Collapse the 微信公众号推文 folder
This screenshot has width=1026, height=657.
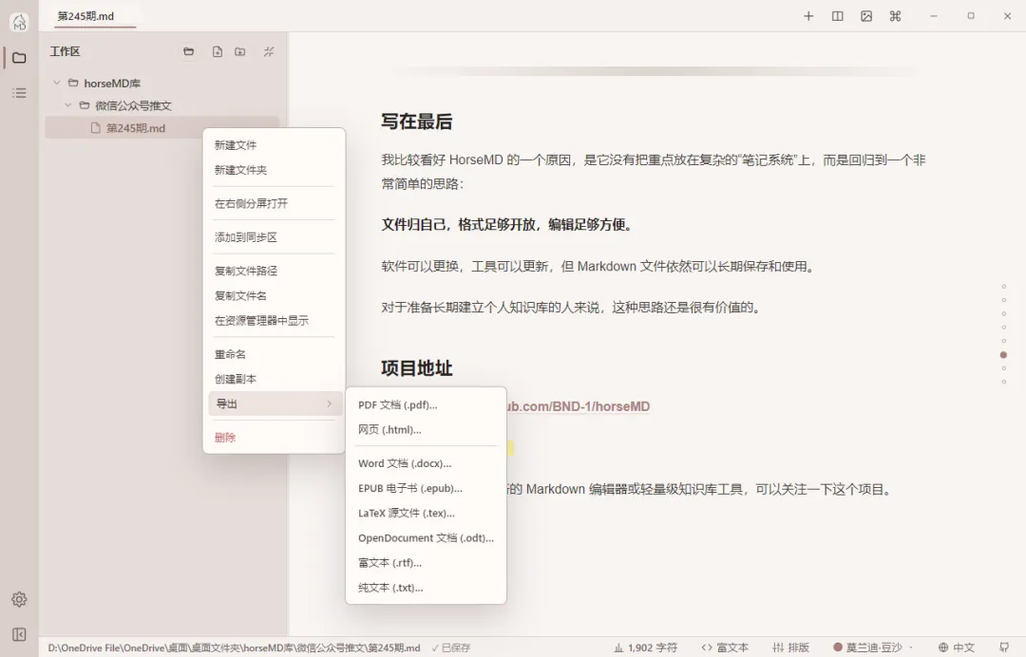(x=68, y=105)
